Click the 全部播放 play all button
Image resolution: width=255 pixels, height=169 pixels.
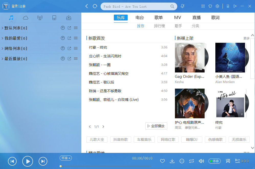pyautogui.click(x=156, y=126)
